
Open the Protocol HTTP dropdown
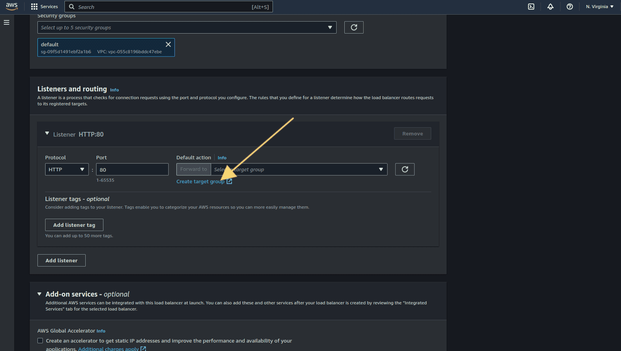pyautogui.click(x=66, y=170)
